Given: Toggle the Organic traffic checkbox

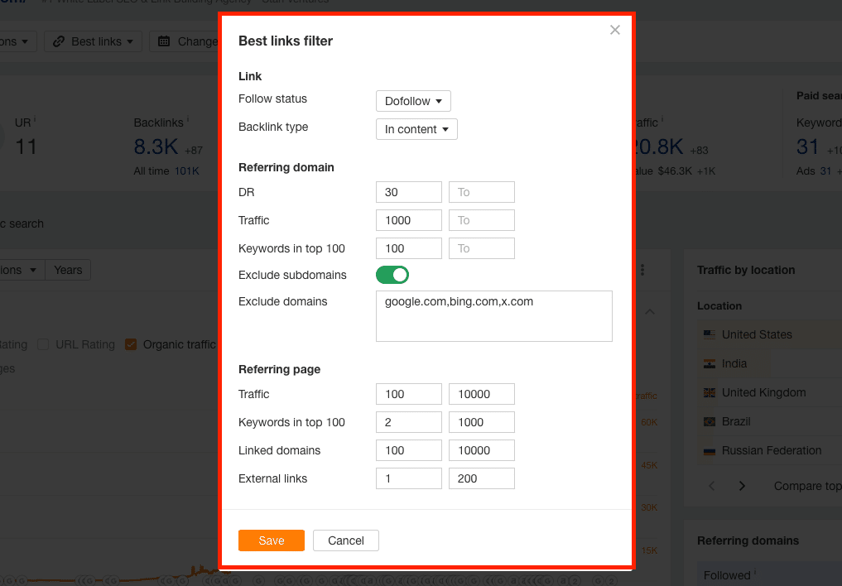Looking at the screenshot, I should (131, 344).
